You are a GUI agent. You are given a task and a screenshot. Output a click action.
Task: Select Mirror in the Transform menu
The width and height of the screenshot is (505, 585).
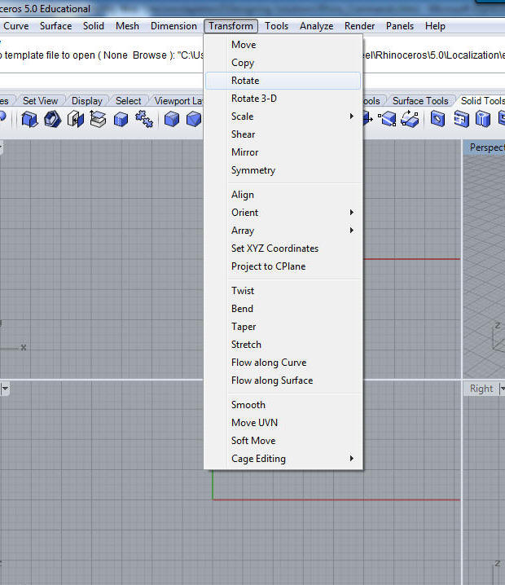244,152
